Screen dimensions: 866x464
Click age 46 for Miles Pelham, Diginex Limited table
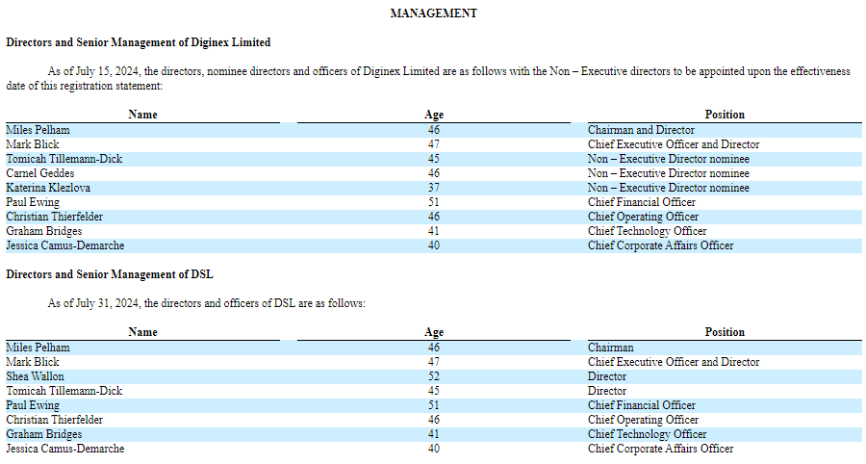[434, 130]
